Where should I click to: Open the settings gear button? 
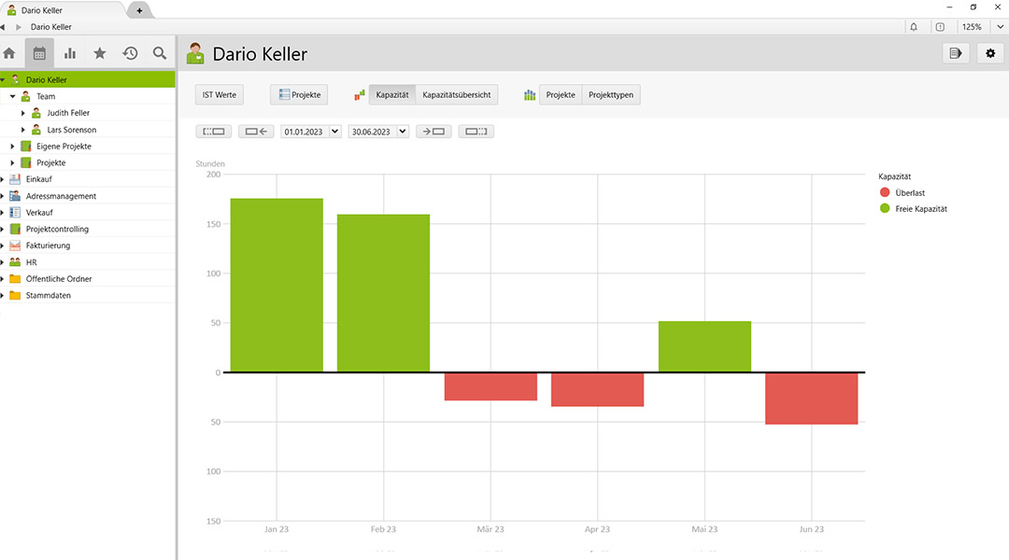point(990,53)
